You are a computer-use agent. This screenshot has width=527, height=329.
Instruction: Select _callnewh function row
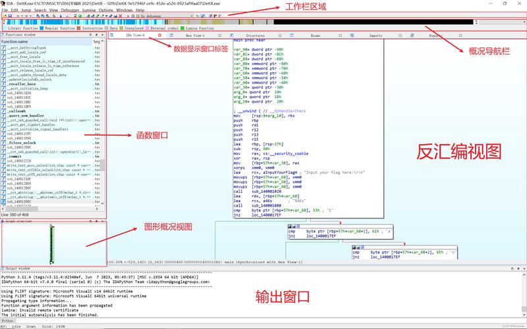51,111
